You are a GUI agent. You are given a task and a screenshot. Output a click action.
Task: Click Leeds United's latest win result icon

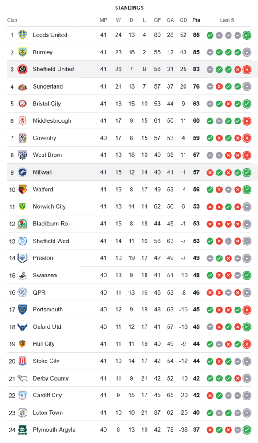click(x=246, y=35)
